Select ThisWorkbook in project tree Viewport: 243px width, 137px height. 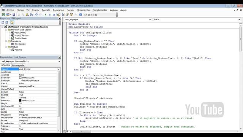(21, 38)
